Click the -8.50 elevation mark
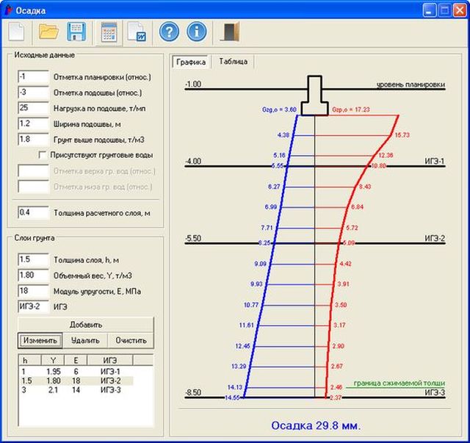 coord(193,392)
